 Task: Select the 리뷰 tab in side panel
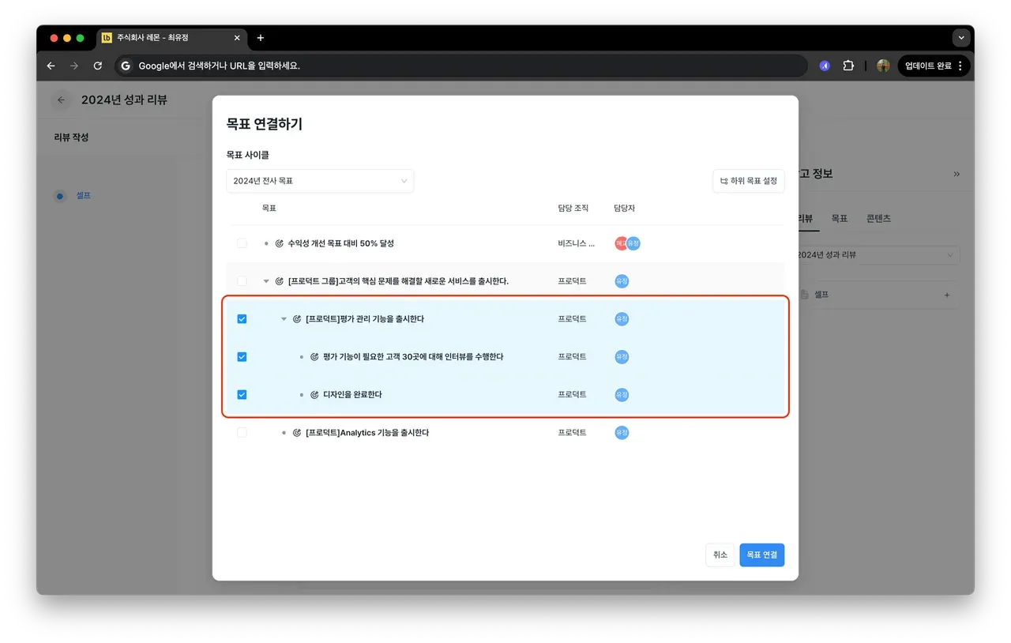point(805,219)
